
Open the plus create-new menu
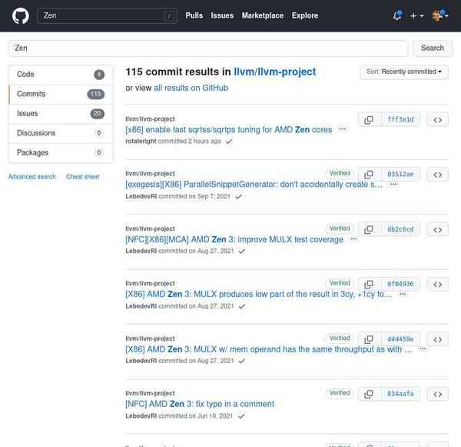pyautogui.click(x=416, y=15)
